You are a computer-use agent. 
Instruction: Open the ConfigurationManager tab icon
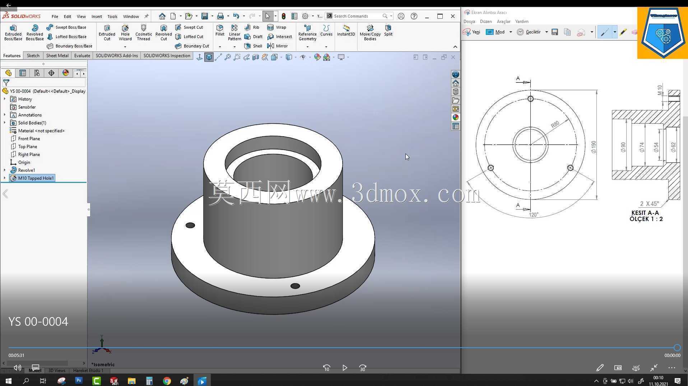click(37, 73)
